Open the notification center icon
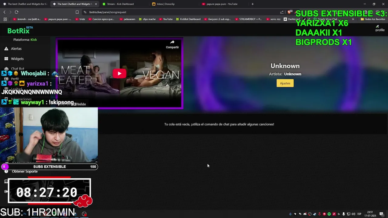This screenshot has height=218, width=388. (382, 214)
